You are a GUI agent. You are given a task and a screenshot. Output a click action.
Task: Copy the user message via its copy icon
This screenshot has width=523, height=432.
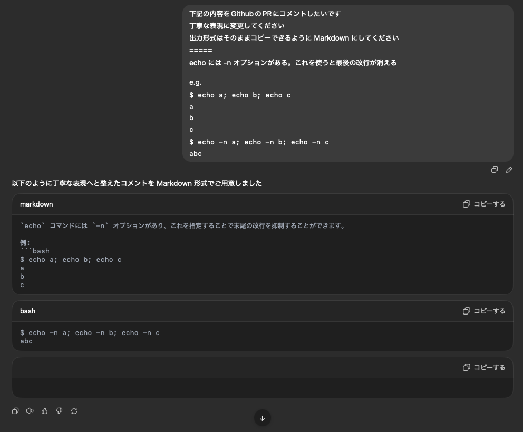(x=495, y=170)
